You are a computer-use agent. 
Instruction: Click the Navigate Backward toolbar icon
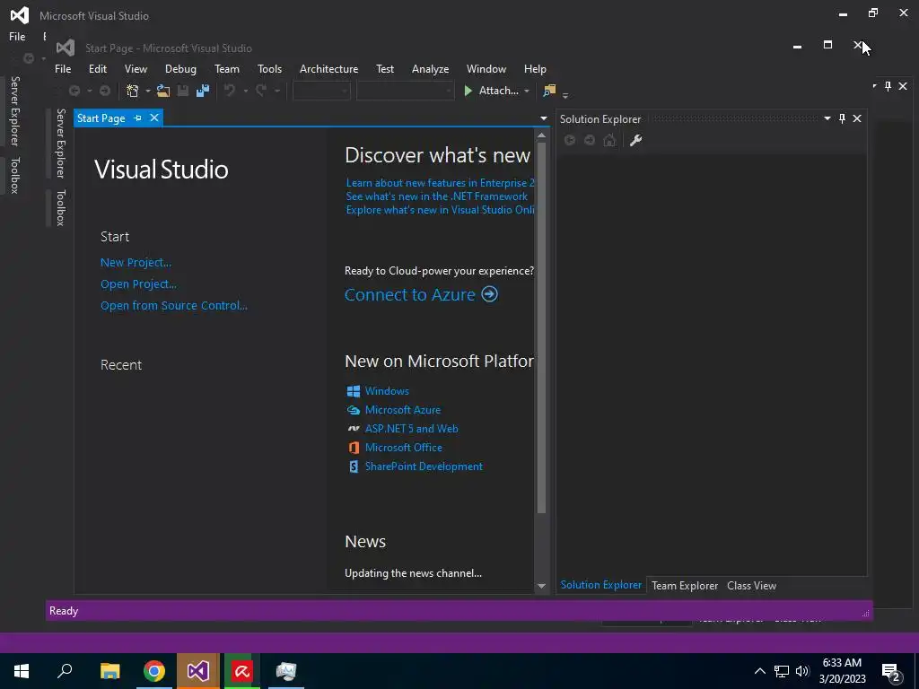[74, 91]
